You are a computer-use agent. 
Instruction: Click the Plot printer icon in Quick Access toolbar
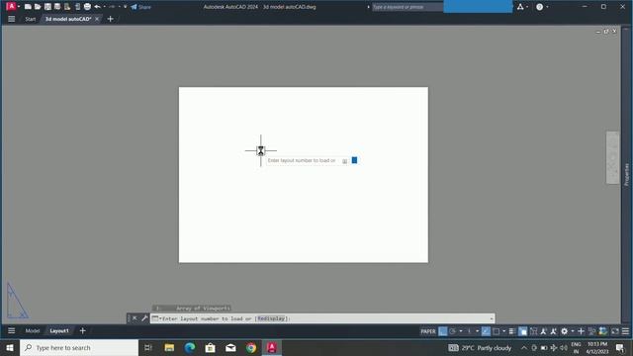pos(87,7)
